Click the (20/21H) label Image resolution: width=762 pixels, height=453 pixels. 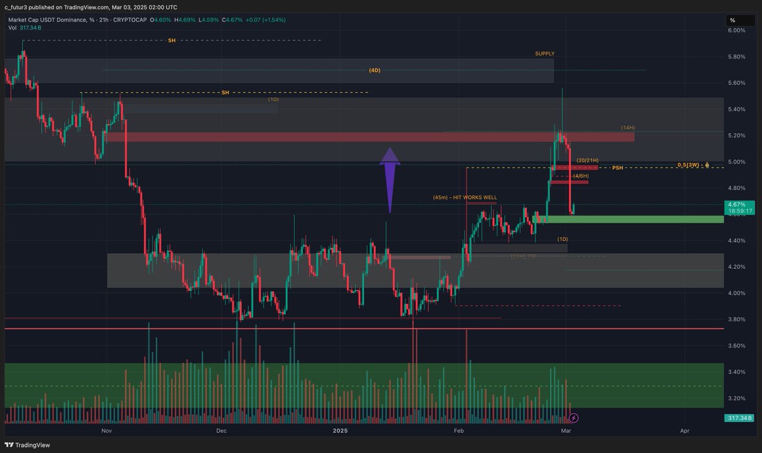pos(587,161)
